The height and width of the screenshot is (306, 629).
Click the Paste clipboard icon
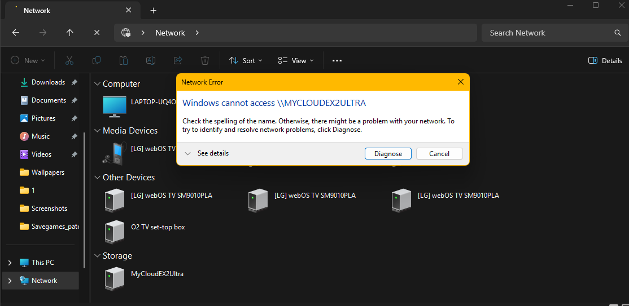click(x=124, y=60)
